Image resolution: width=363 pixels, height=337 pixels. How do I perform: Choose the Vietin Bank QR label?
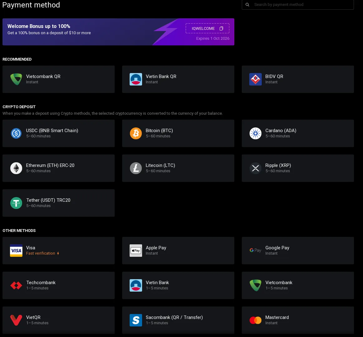tap(161, 76)
